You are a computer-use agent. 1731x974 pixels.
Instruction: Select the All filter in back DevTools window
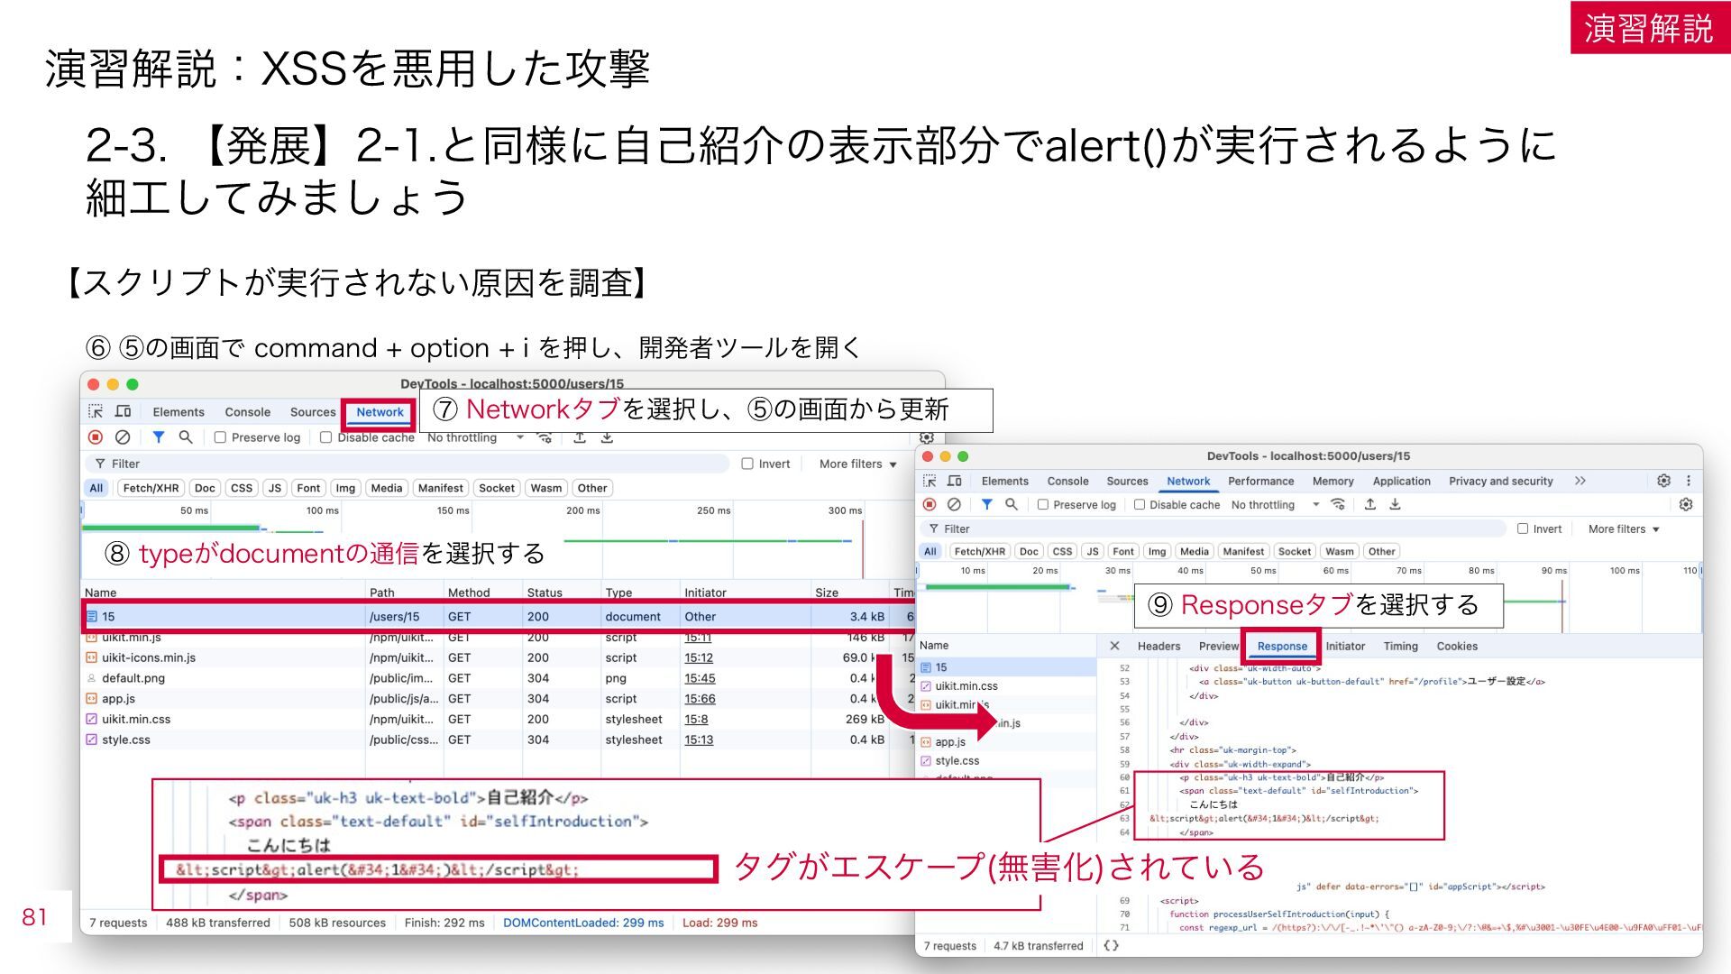96,488
